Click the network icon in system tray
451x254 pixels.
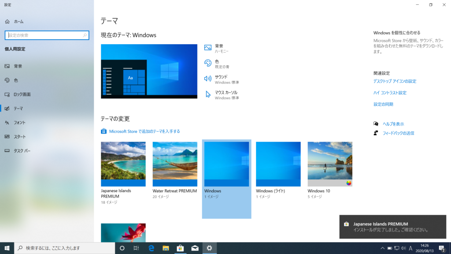[x=397, y=248]
